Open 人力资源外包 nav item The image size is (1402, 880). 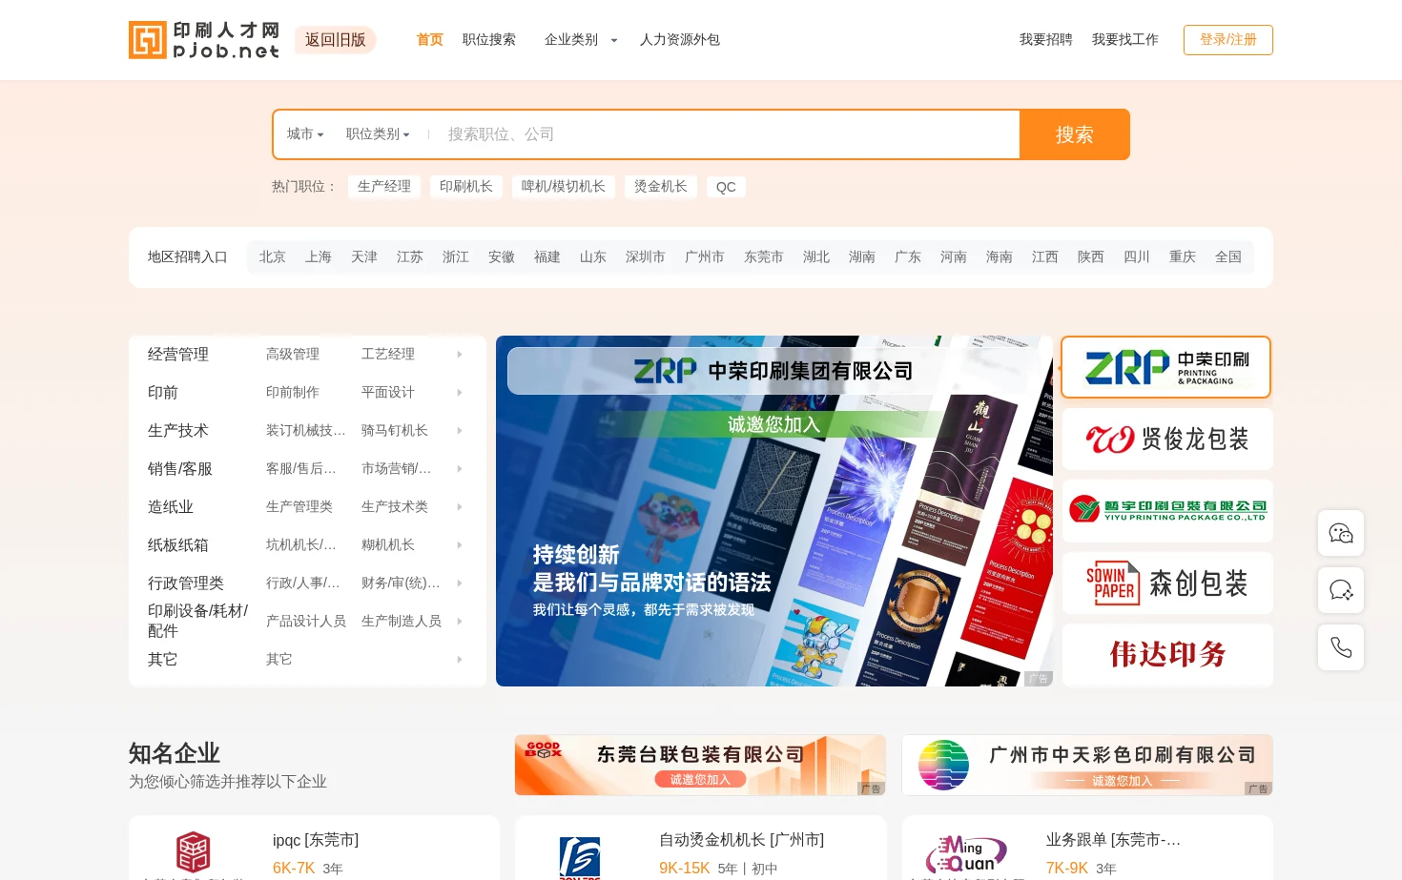tap(680, 40)
